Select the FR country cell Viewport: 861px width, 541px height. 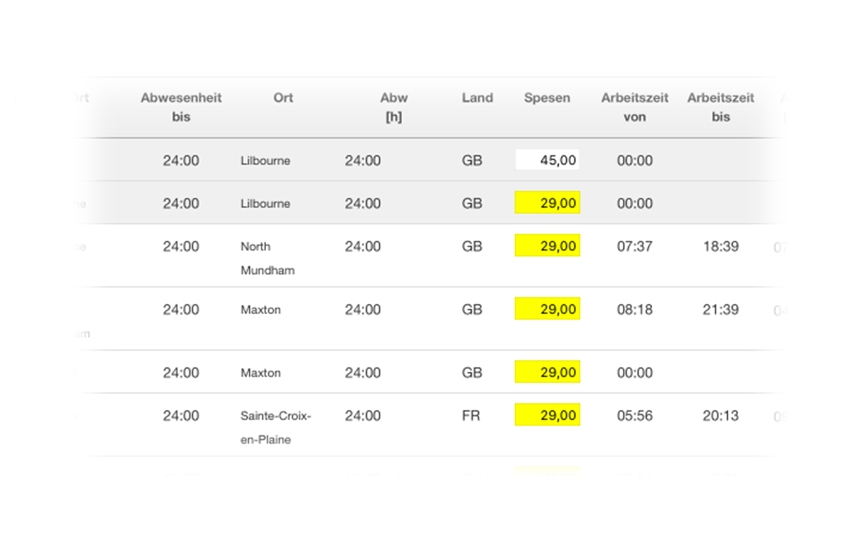point(471,416)
